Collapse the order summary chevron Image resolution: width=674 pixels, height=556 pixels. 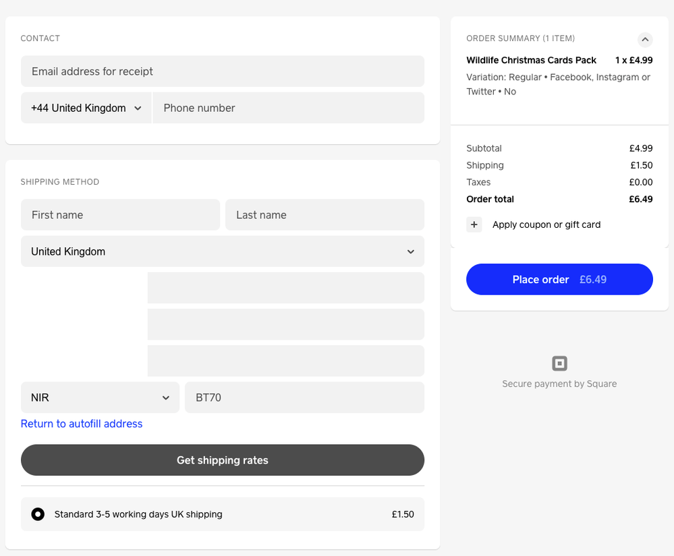pos(645,40)
